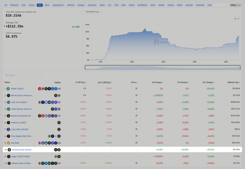Expand the Change (7d) details chevron
The image size is (245, 169).
[x=4, y=26]
